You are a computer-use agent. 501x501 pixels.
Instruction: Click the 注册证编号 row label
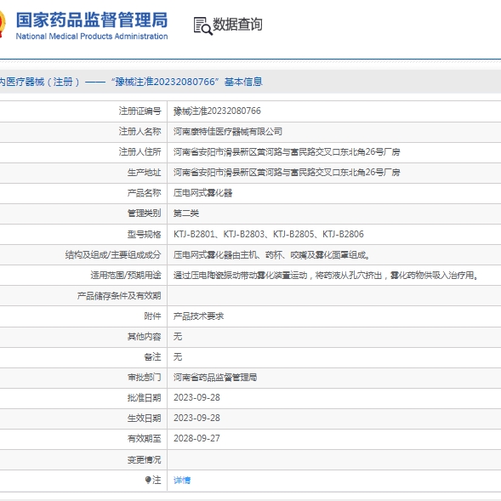(140, 111)
